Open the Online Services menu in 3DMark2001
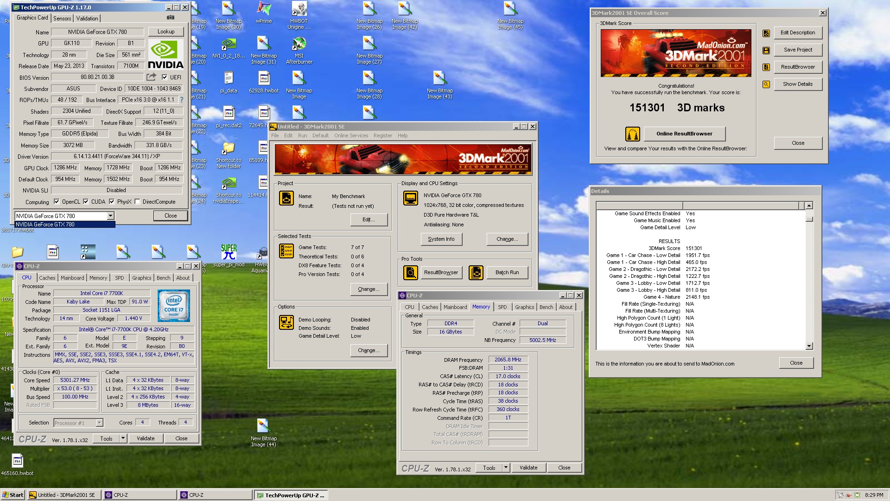Viewport: 890px width, 501px height. click(351, 135)
